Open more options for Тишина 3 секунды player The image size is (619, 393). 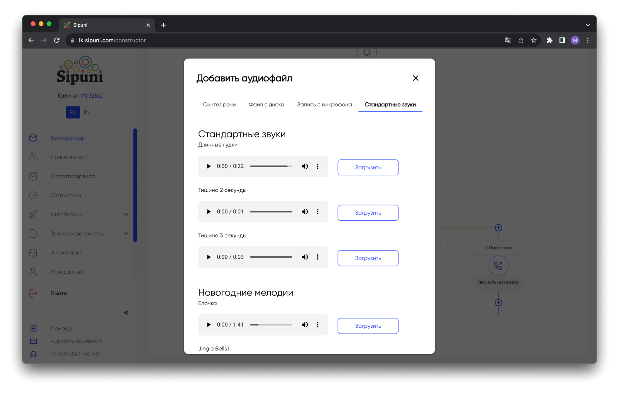pos(318,257)
